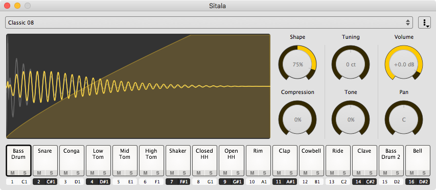
Task: Open the Classic 08 preset dropdown
Action: [x=209, y=22]
